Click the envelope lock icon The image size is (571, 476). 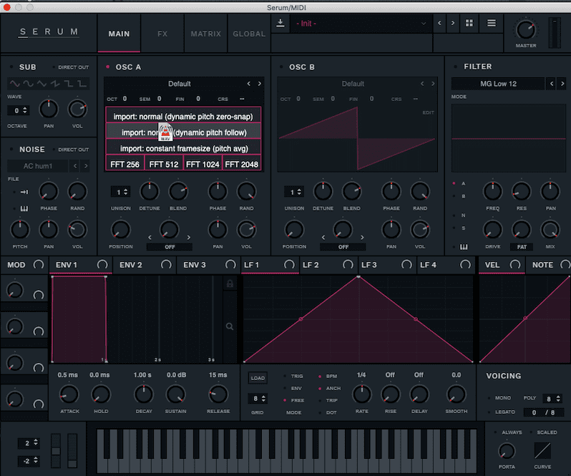[230, 283]
